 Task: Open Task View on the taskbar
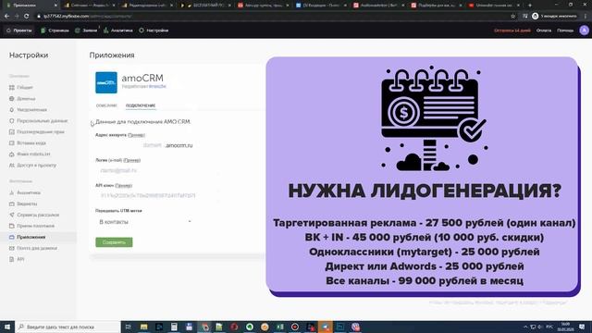128,327
